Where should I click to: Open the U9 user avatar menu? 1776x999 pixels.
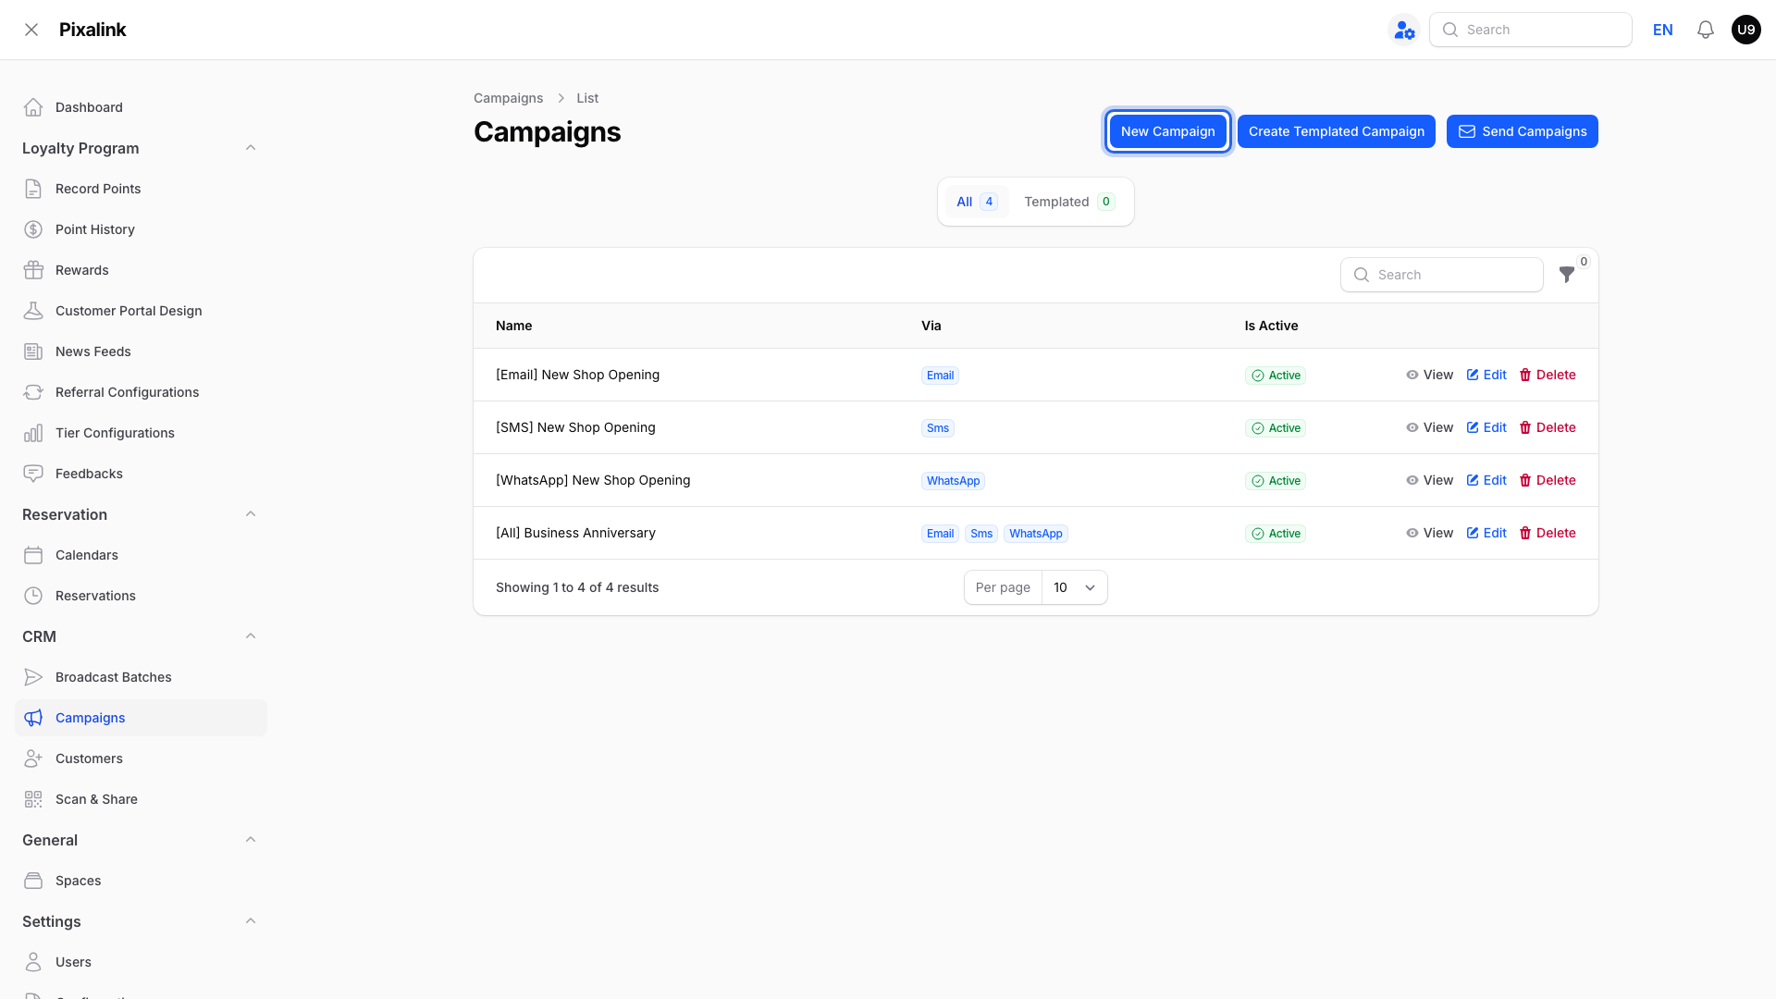[1746, 30]
